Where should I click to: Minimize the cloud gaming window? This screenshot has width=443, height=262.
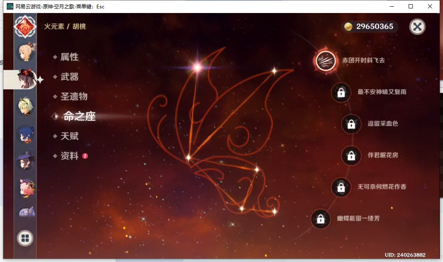point(392,6)
